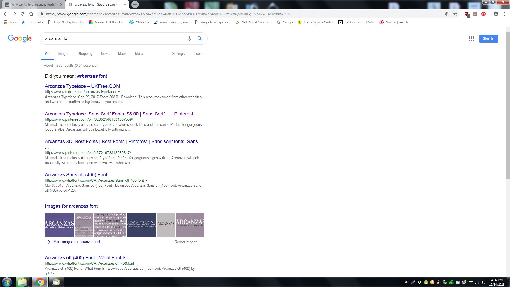Open the 'Angle Iron Sign Fram' bookmark
The image size is (510, 287).
click(213, 22)
